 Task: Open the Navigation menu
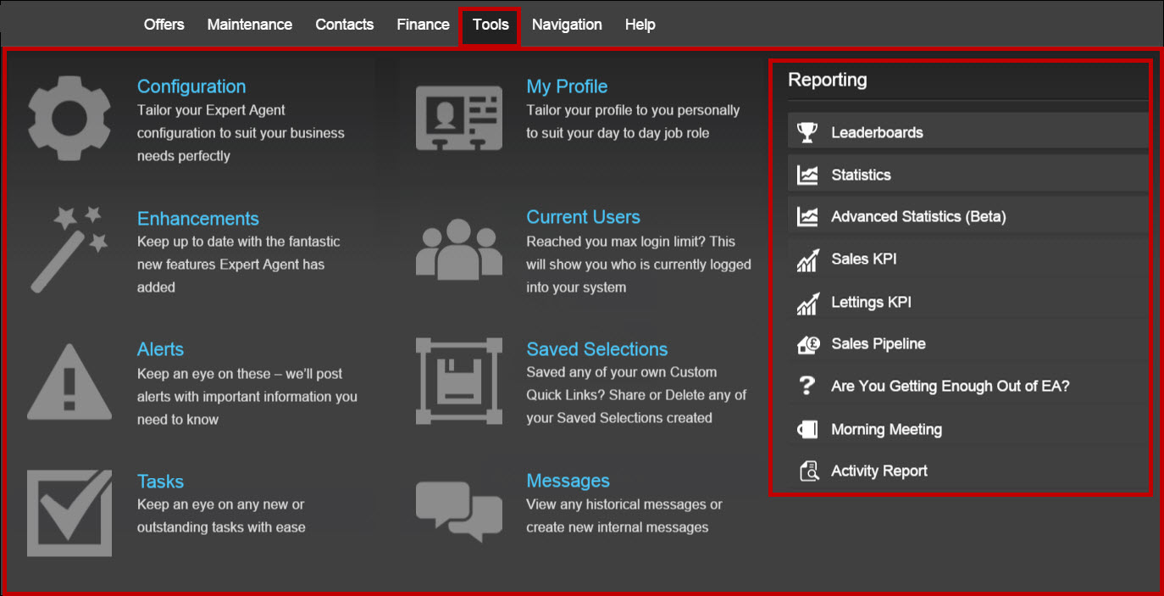567,25
